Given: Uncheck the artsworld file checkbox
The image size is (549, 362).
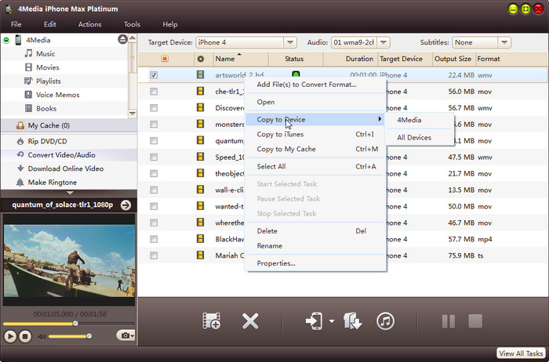Looking at the screenshot, I should tap(154, 75).
